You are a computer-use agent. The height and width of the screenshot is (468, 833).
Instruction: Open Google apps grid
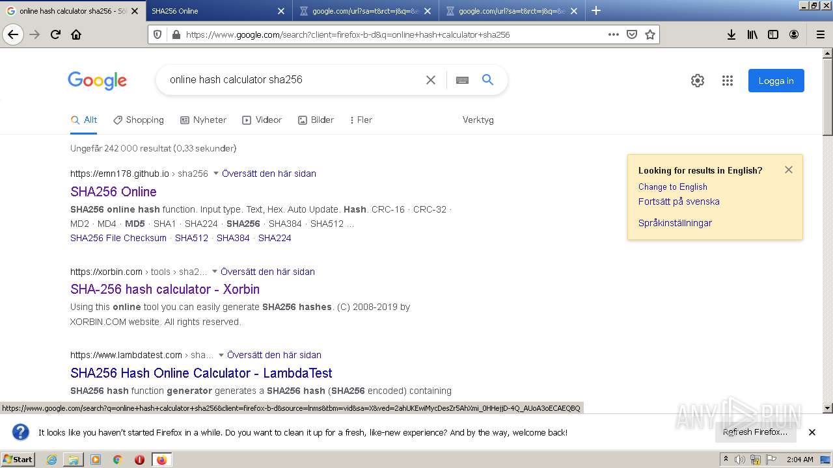click(x=728, y=81)
